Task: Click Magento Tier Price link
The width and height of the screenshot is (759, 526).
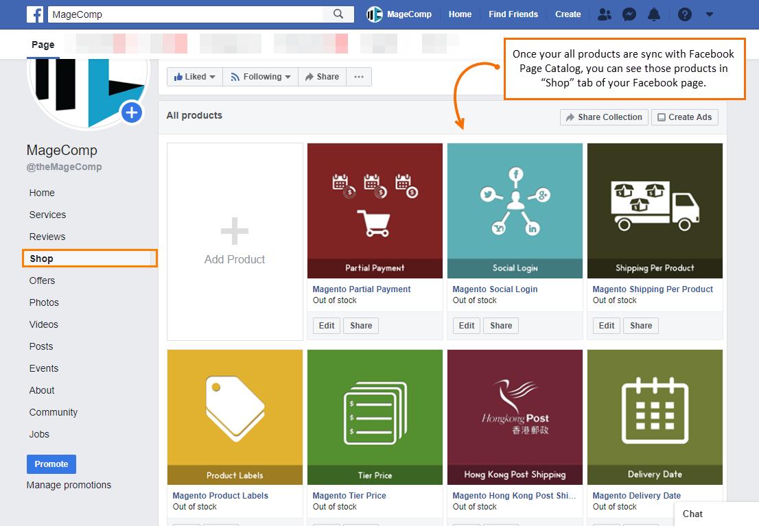Action: tap(349, 496)
